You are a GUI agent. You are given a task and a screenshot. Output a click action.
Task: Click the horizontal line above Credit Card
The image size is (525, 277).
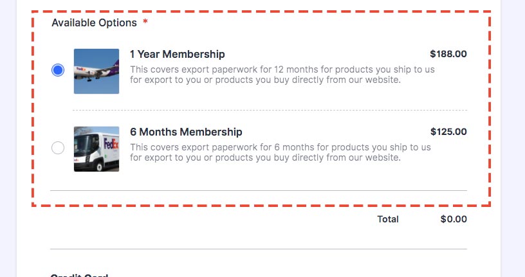[x=258, y=249]
